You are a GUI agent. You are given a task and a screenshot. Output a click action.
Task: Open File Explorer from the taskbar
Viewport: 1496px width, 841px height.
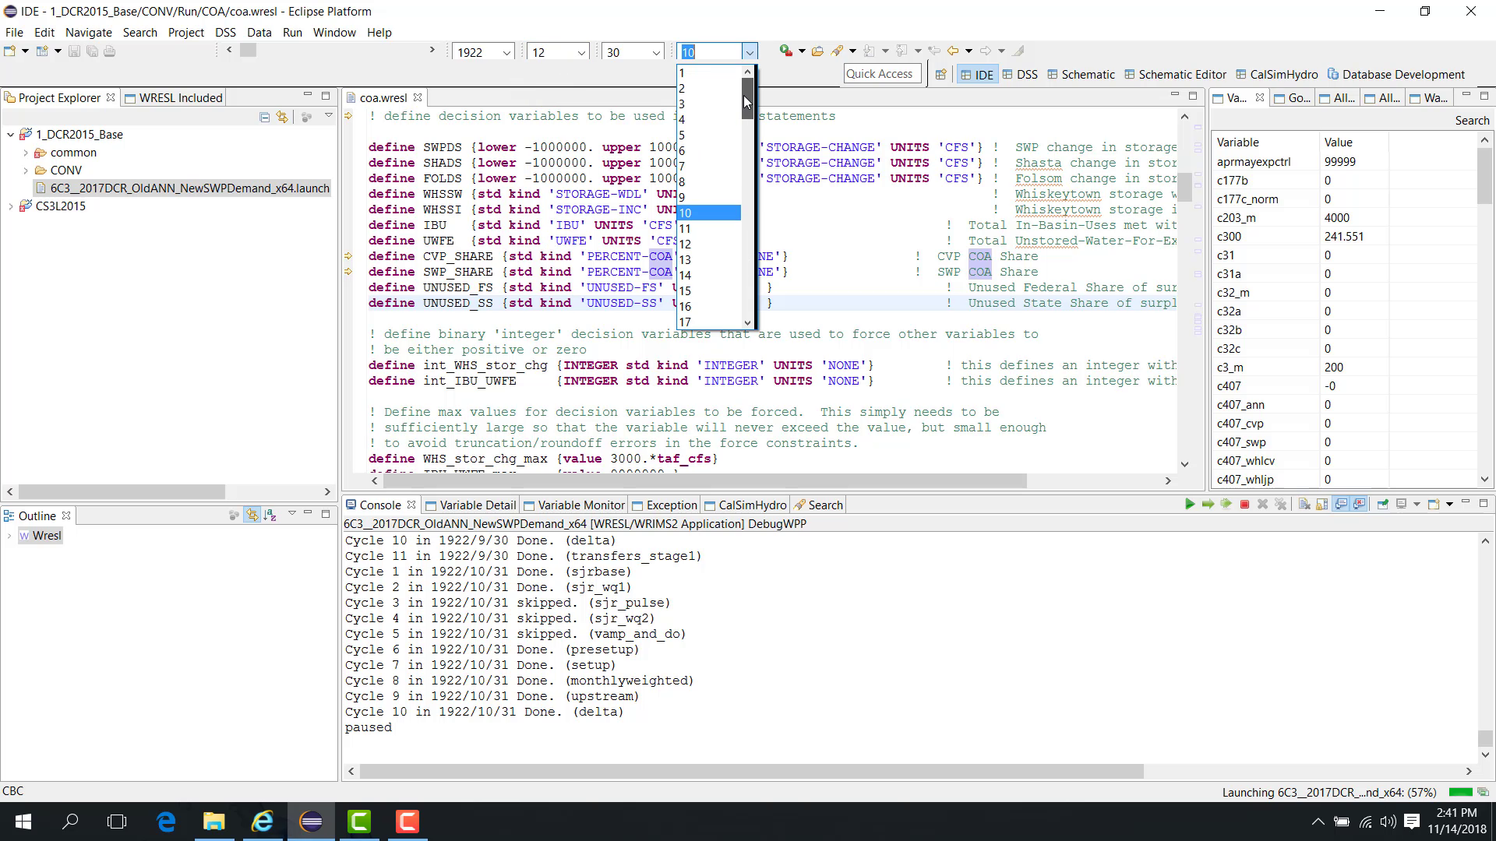pos(214,822)
